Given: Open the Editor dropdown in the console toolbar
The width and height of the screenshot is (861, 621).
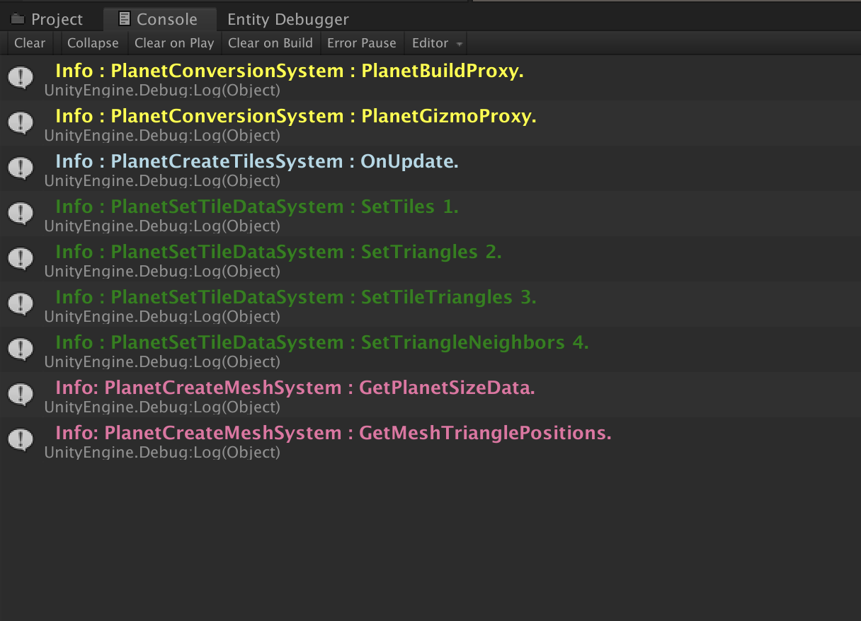Looking at the screenshot, I should (x=436, y=43).
